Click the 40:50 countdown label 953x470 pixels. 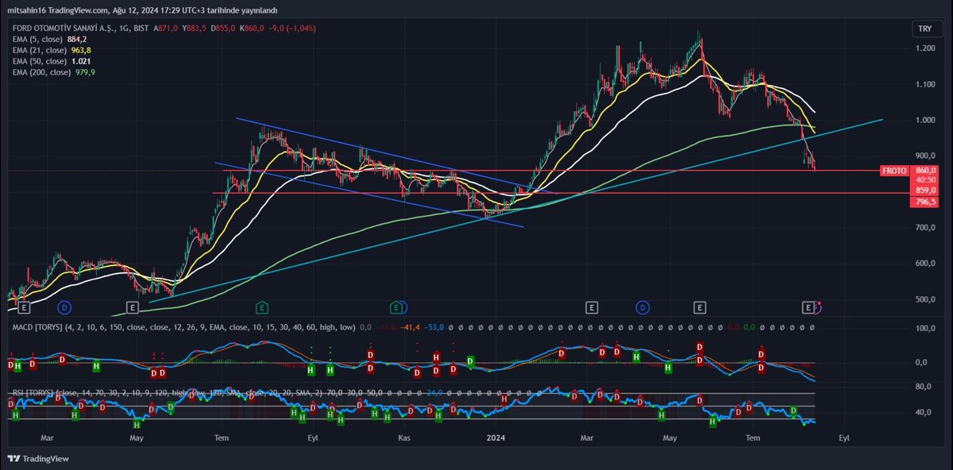point(925,180)
